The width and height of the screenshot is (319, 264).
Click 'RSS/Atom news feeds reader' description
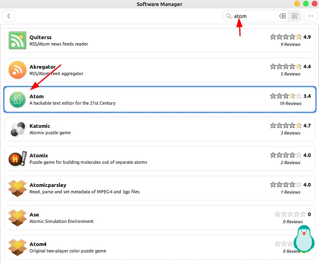pos(59,44)
